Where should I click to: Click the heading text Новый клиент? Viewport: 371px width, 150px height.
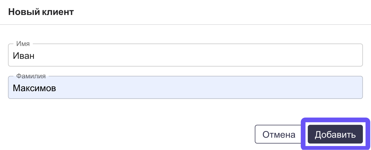pyautogui.click(x=41, y=12)
